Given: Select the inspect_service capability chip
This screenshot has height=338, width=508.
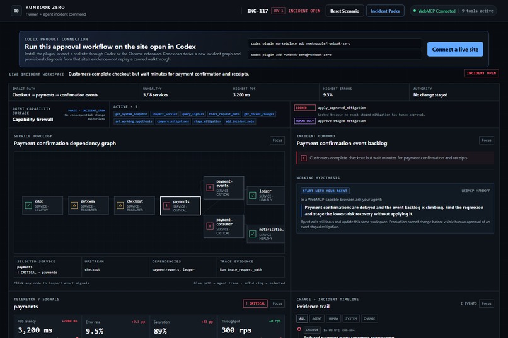Looking at the screenshot, I should [165, 114].
